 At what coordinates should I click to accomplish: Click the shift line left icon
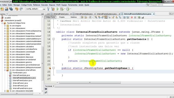pyautogui.click(x=124, y=17)
